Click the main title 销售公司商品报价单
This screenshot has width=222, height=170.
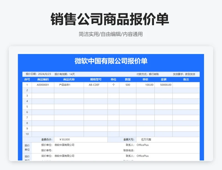pos(110,19)
